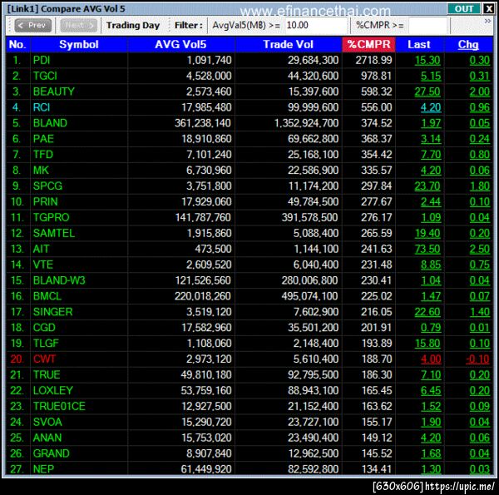This screenshot has width=499, height=495.
Task: Select the BLAND-W3 symbol
Action: [59, 280]
